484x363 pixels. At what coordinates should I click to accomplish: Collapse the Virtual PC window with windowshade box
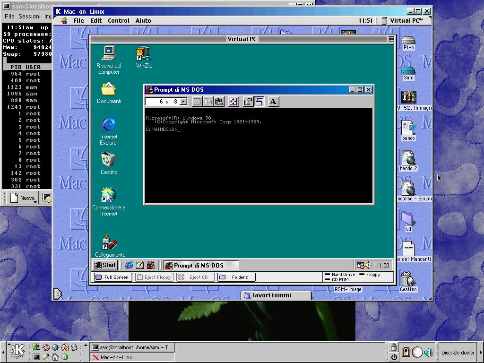tap(391, 39)
